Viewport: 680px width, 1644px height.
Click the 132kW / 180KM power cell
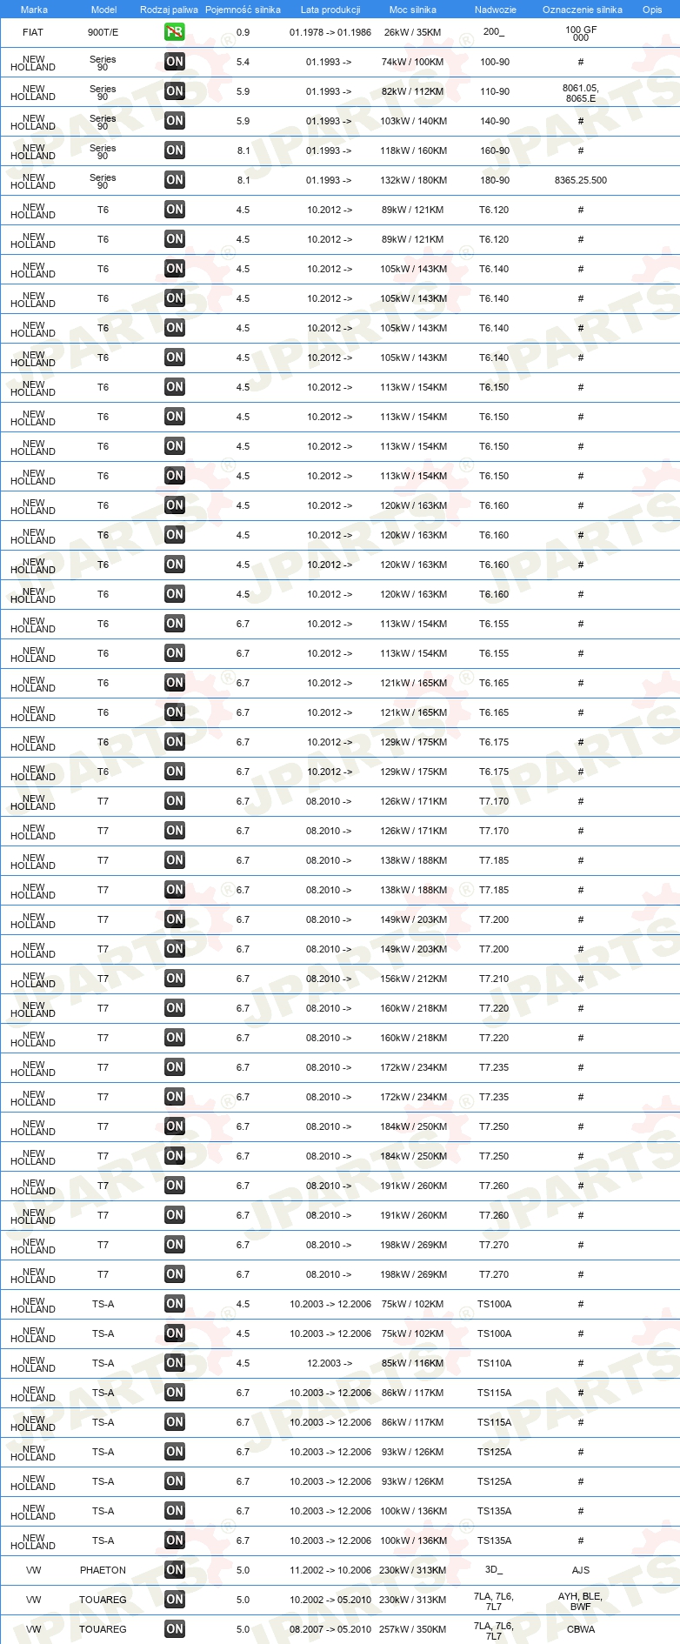point(413,180)
